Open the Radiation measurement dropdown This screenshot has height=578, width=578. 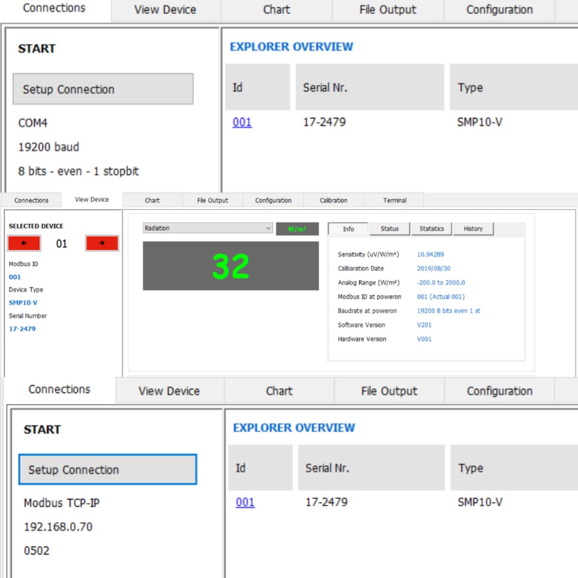[x=208, y=228]
